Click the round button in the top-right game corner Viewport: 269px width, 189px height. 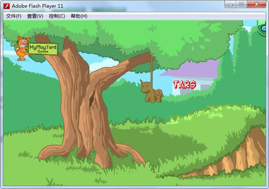pyautogui.click(x=263, y=30)
